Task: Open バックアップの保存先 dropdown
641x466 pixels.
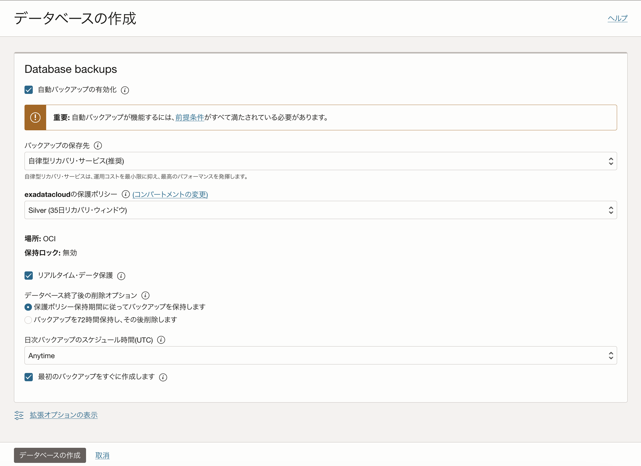Action: click(320, 161)
